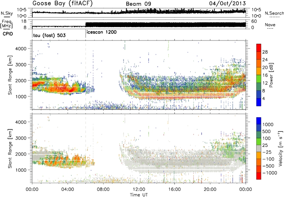Select the 'tau (fast) 503' CPID marker
Screen dimensions: 284x197
pyautogui.click(x=49, y=35)
